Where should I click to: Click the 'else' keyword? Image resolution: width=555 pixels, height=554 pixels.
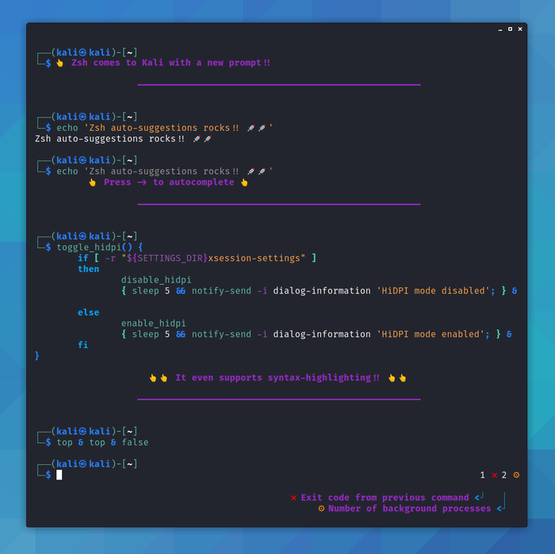pos(89,313)
